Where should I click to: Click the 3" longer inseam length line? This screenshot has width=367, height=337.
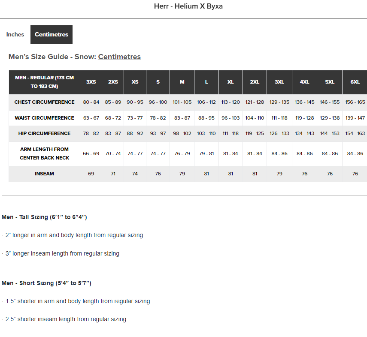coord(62,253)
